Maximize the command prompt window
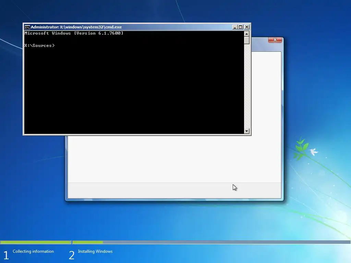Screen dimensions: 351x263 (x=241, y=27)
